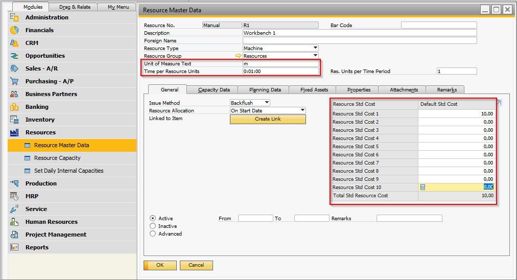
Task: Click the Purchasing - A/P cart icon
Action: pyautogui.click(x=14, y=81)
